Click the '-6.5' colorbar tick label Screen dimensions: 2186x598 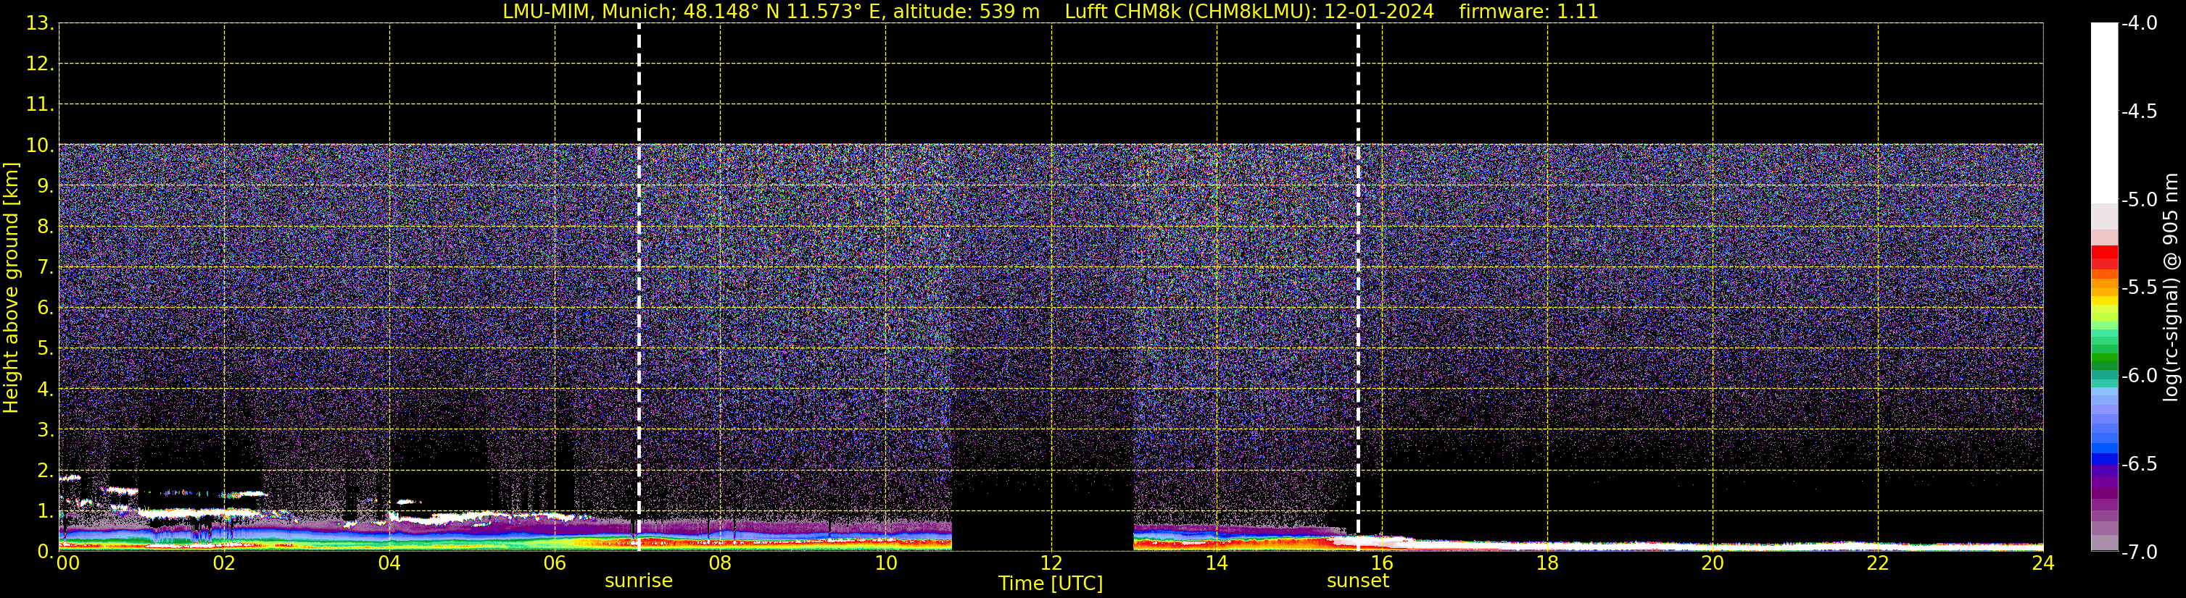tap(2138, 464)
